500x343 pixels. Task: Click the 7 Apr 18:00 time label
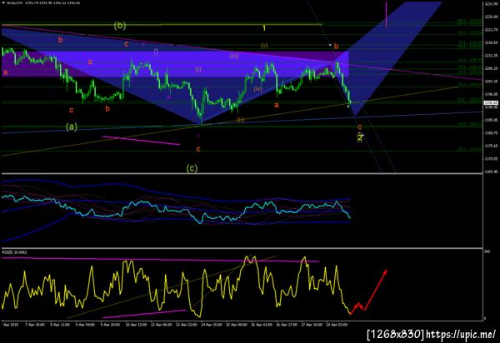point(35,325)
